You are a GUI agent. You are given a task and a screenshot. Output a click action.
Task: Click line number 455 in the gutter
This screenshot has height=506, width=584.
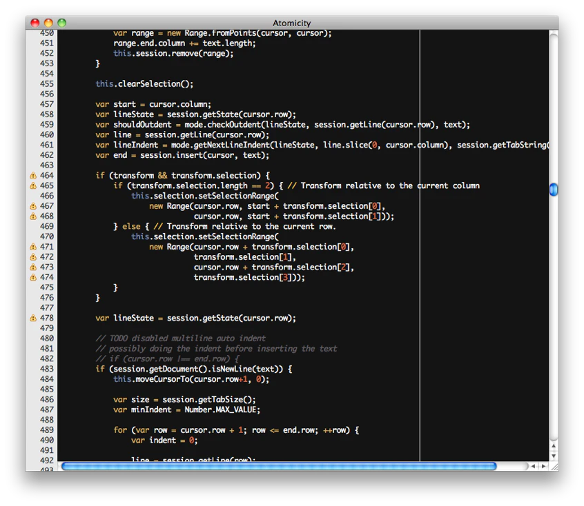(x=46, y=83)
